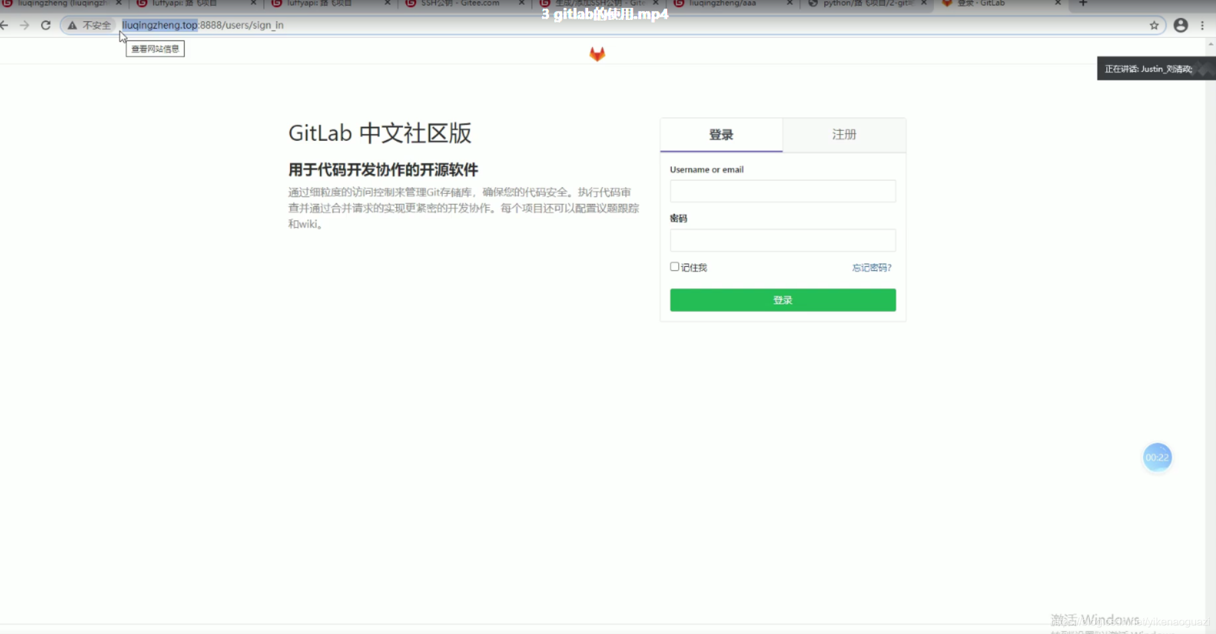Bookmark the page with the star icon
Viewport: 1216px width, 634px height.
click(1154, 25)
